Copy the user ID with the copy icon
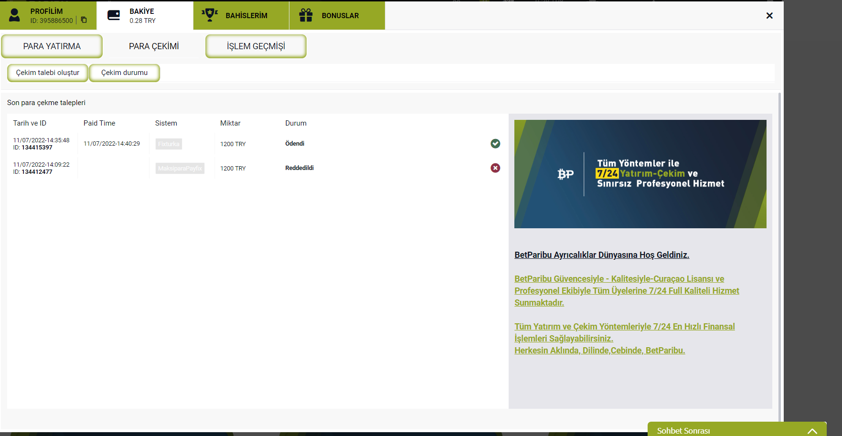842x436 pixels. [84, 20]
